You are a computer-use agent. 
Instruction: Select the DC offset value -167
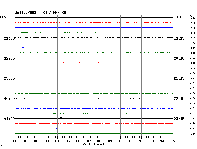tap(192, 119)
